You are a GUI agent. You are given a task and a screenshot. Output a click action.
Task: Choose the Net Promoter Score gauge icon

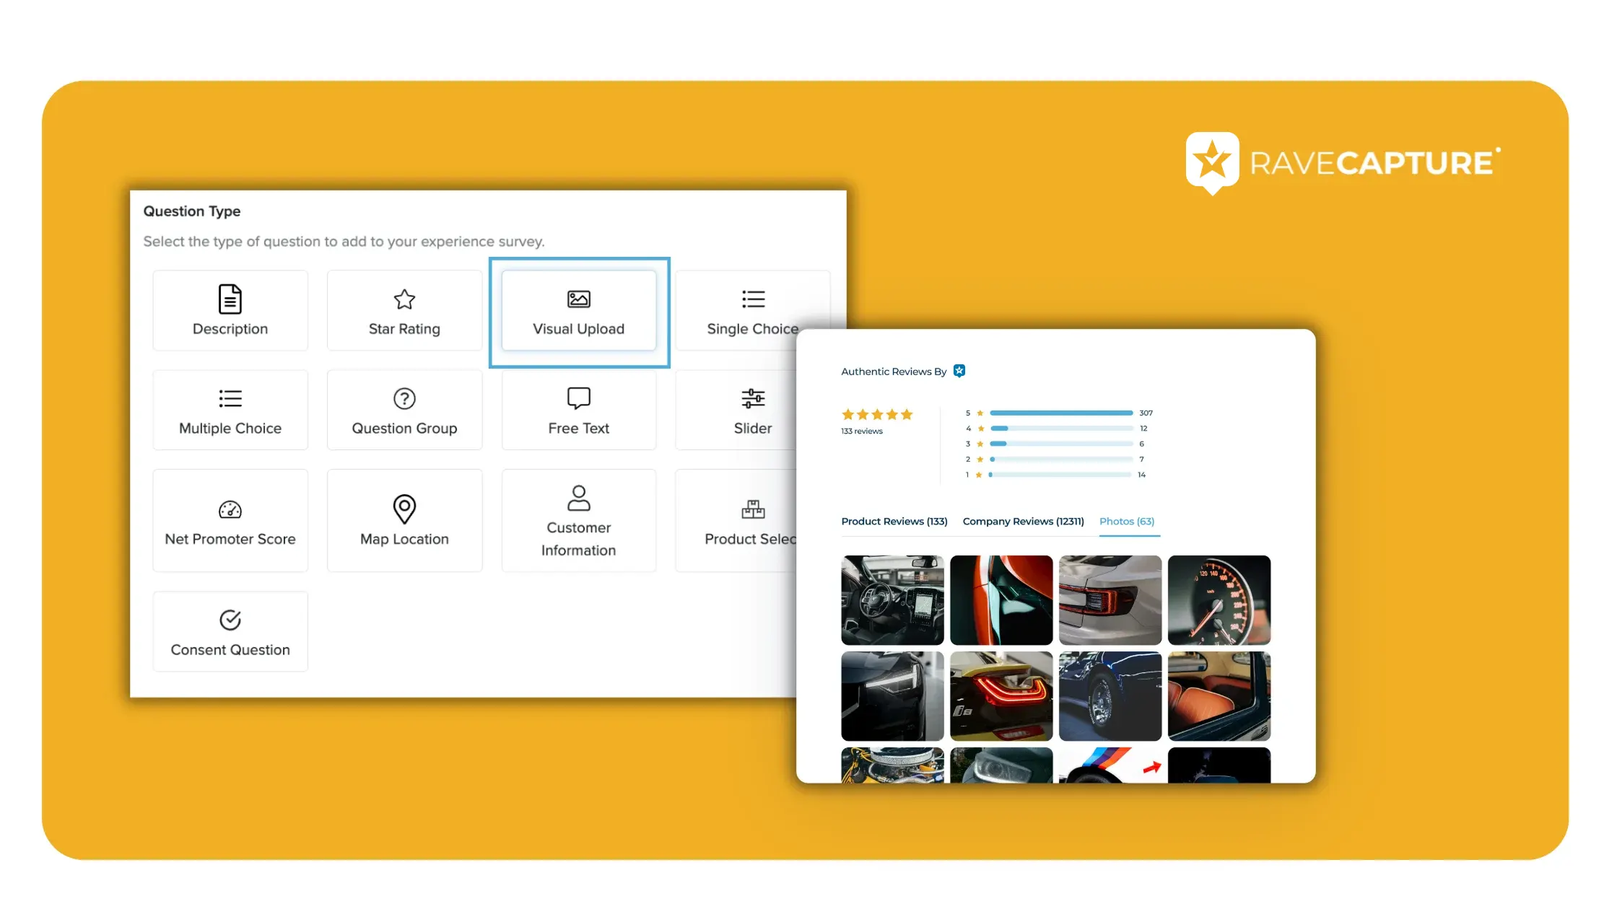[230, 510]
